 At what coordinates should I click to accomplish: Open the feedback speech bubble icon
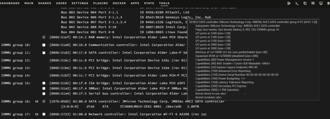point(313,3)
